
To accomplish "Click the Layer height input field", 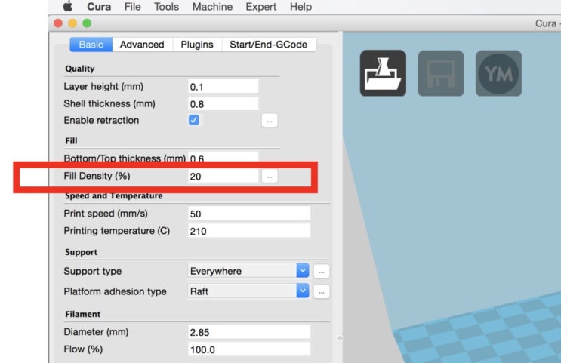I will coord(223,87).
